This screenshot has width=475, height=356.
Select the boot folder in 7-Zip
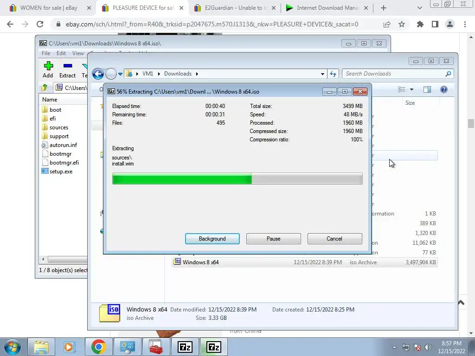[x=55, y=109]
